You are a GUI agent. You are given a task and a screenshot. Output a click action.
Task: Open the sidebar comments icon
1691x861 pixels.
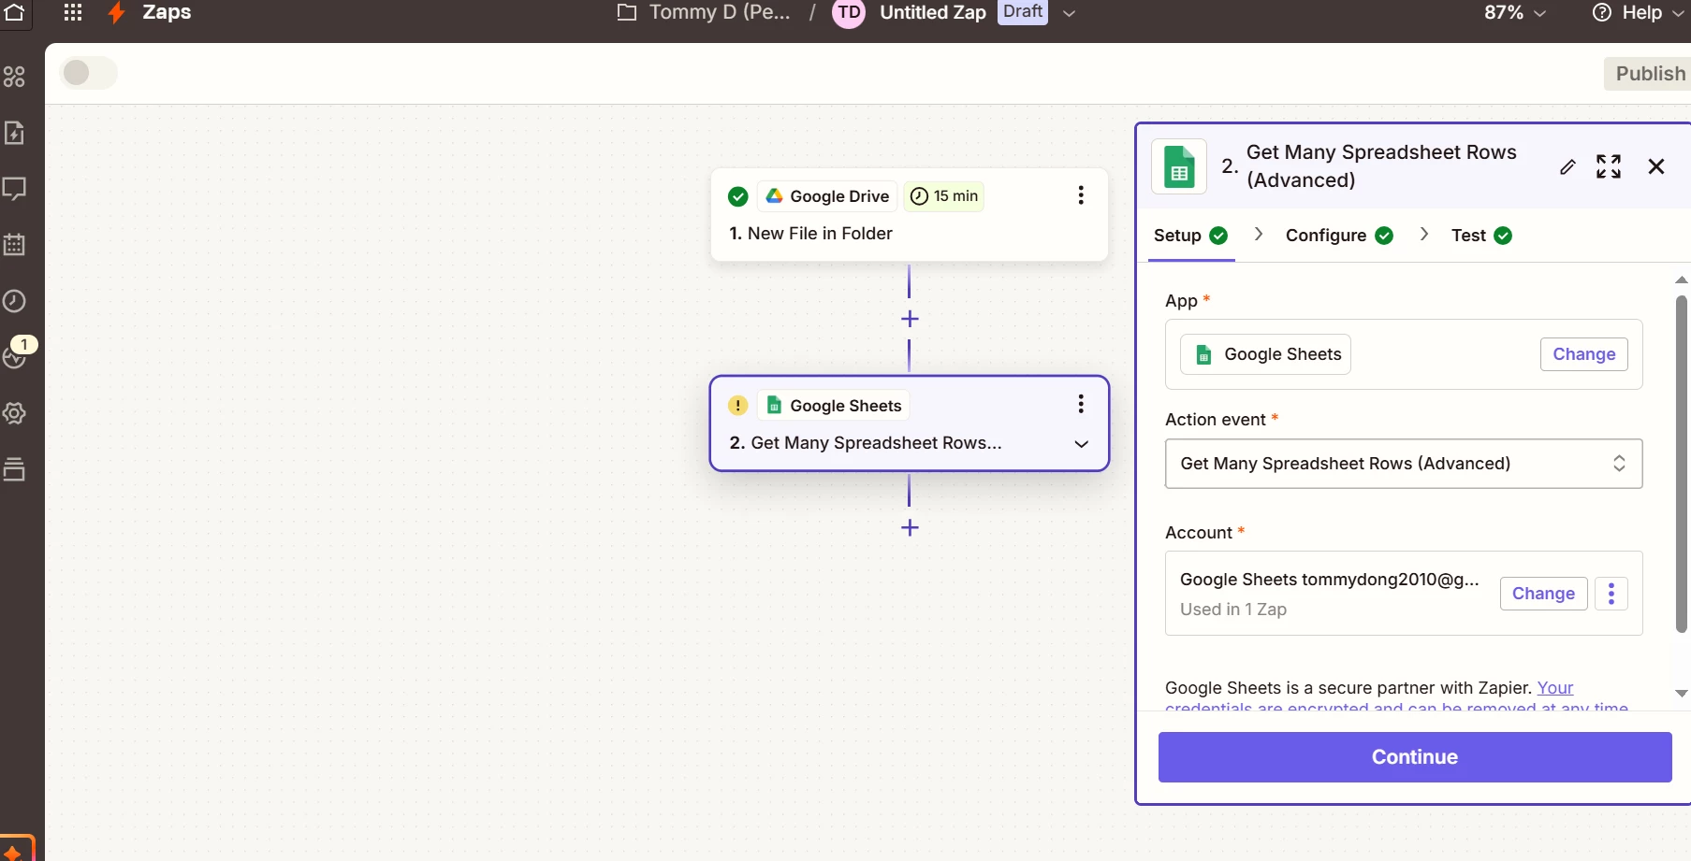[x=14, y=189]
